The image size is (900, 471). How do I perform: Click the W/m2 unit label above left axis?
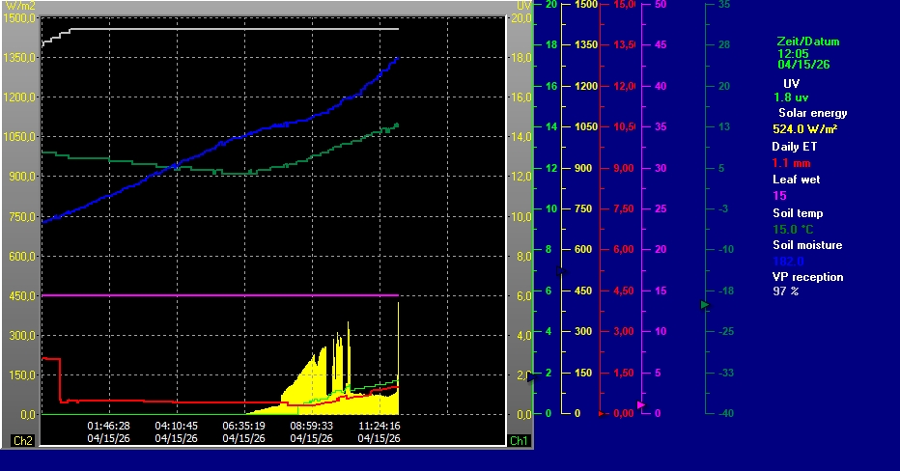(x=19, y=6)
